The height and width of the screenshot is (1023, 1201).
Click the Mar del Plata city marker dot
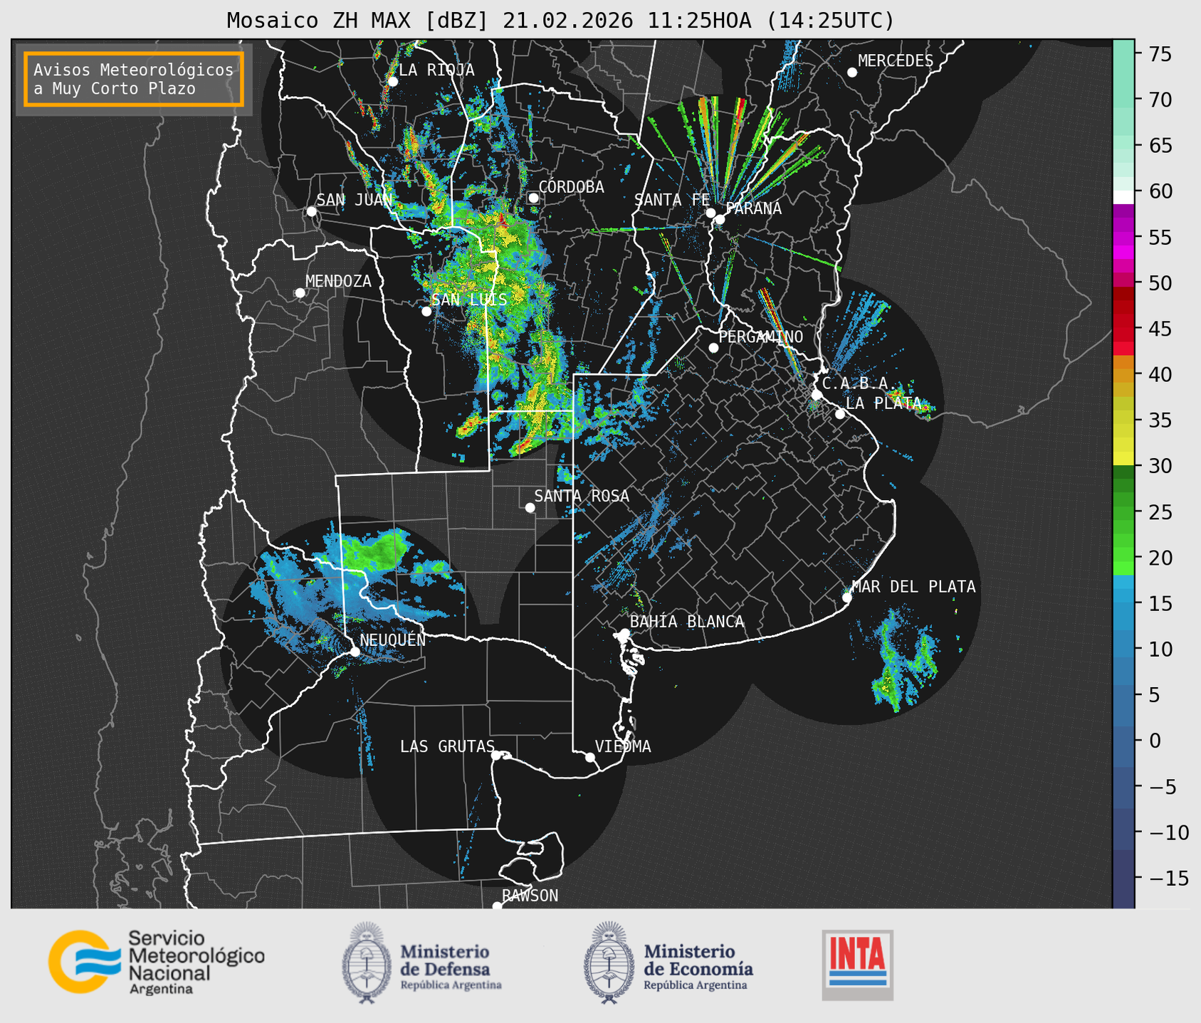pyautogui.click(x=846, y=598)
